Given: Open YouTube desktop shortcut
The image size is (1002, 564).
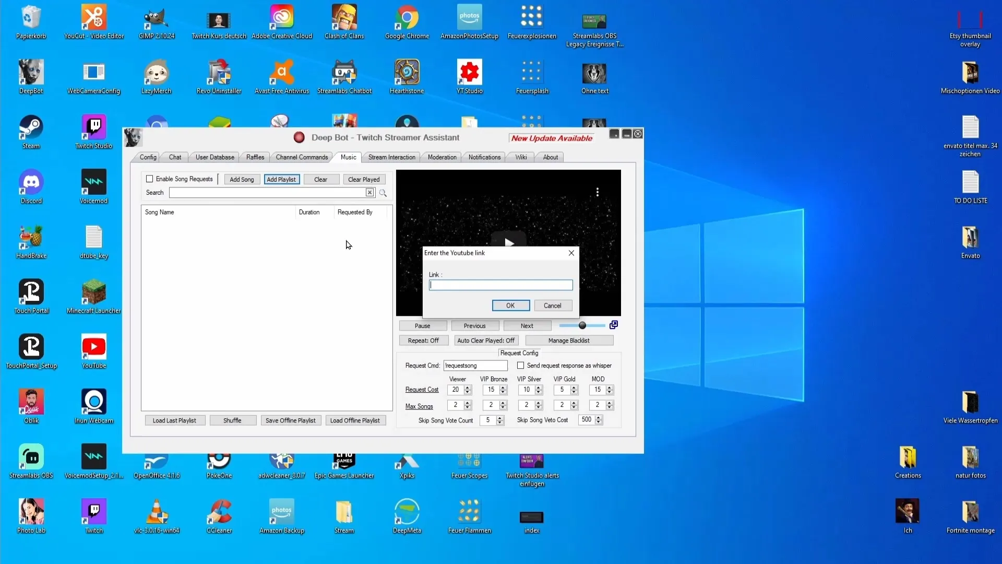Looking at the screenshot, I should (x=94, y=351).
